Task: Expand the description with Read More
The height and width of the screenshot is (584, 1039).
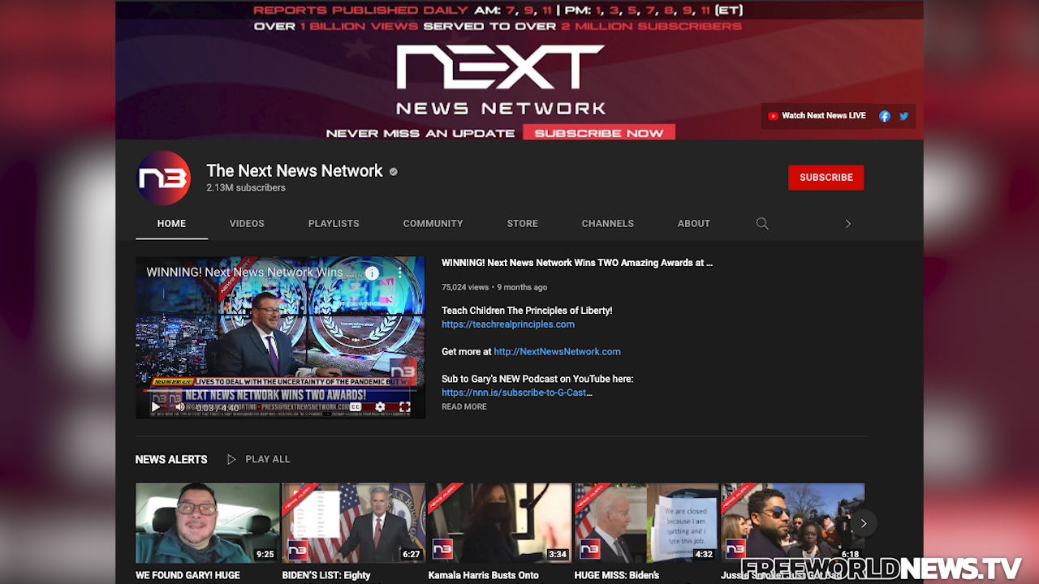Action: (464, 407)
